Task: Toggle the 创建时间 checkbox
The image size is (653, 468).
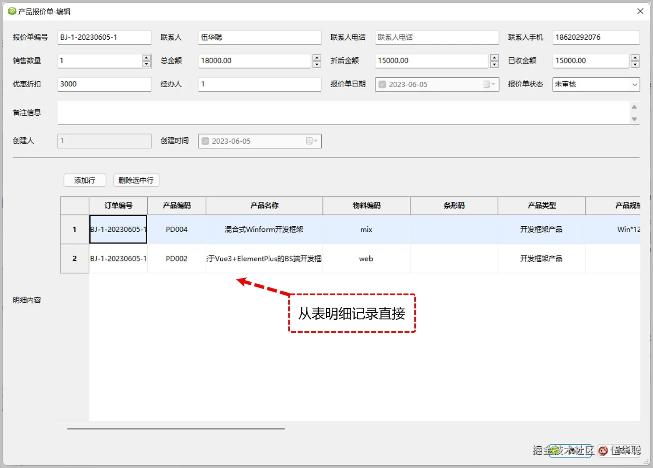Action: (x=205, y=141)
